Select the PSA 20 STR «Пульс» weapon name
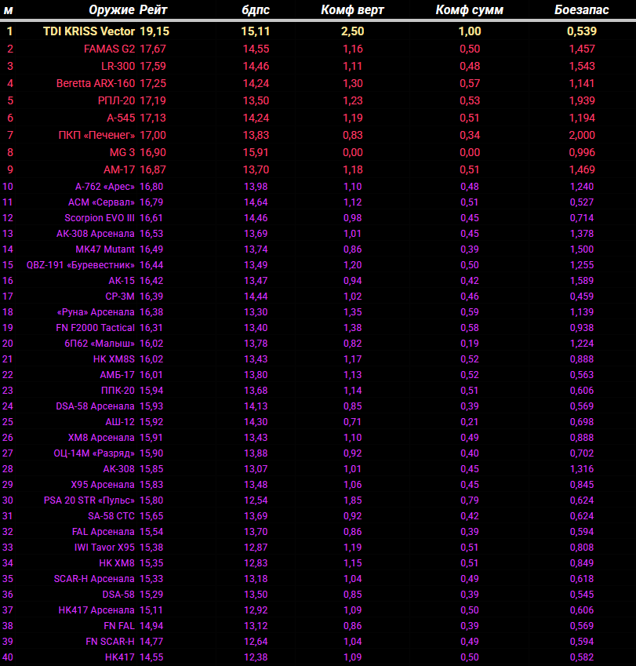 [89, 500]
